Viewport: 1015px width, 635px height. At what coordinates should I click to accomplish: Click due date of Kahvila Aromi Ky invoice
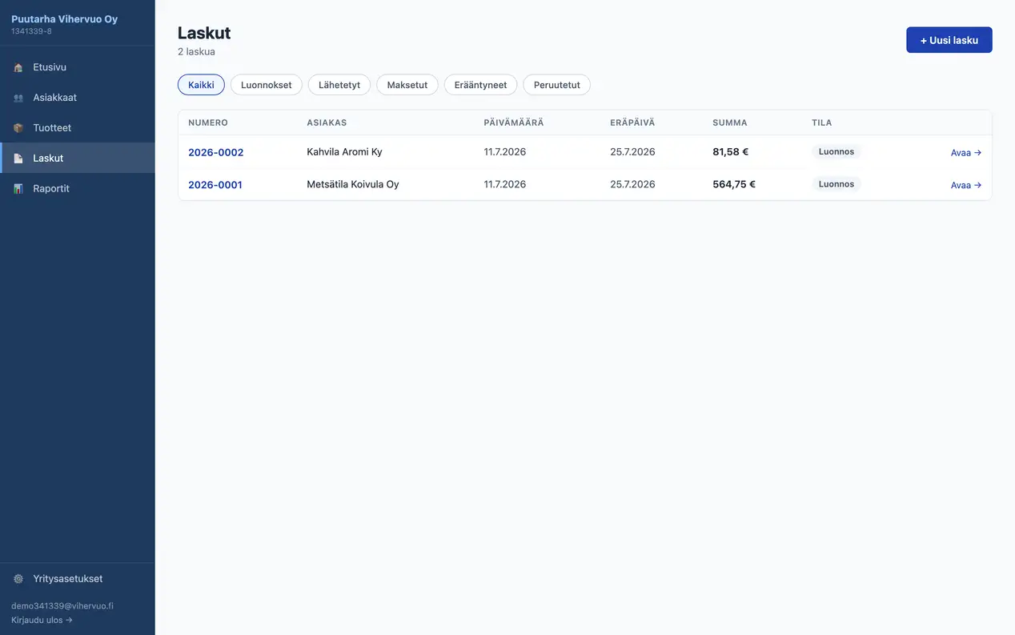click(x=632, y=152)
